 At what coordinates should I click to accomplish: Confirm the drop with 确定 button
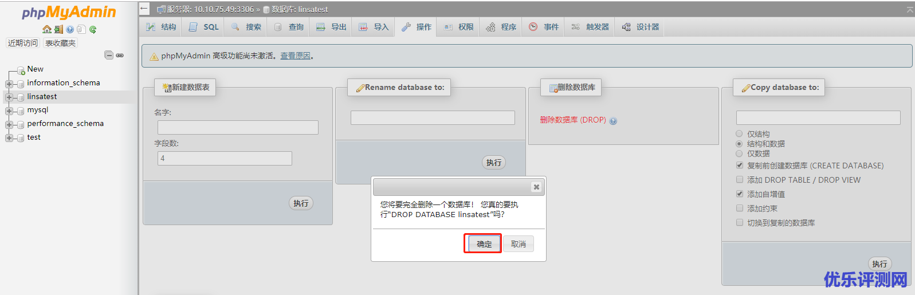tap(483, 243)
